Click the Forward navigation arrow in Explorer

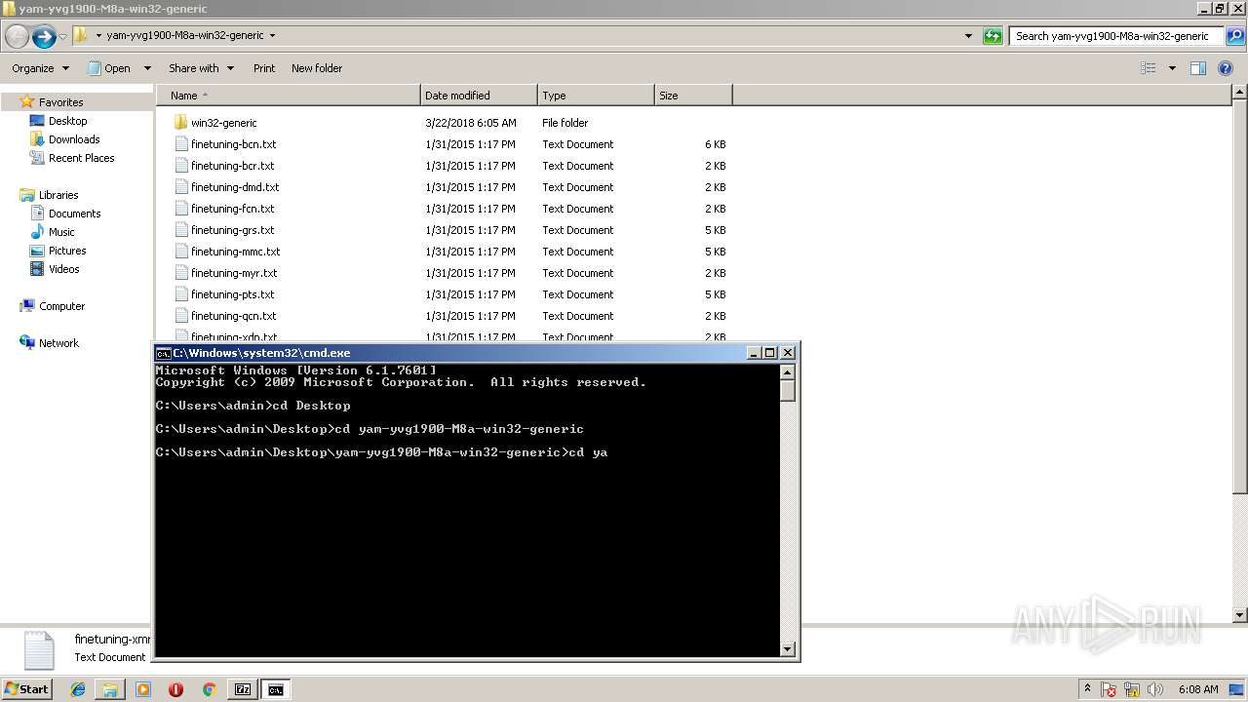click(44, 37)
